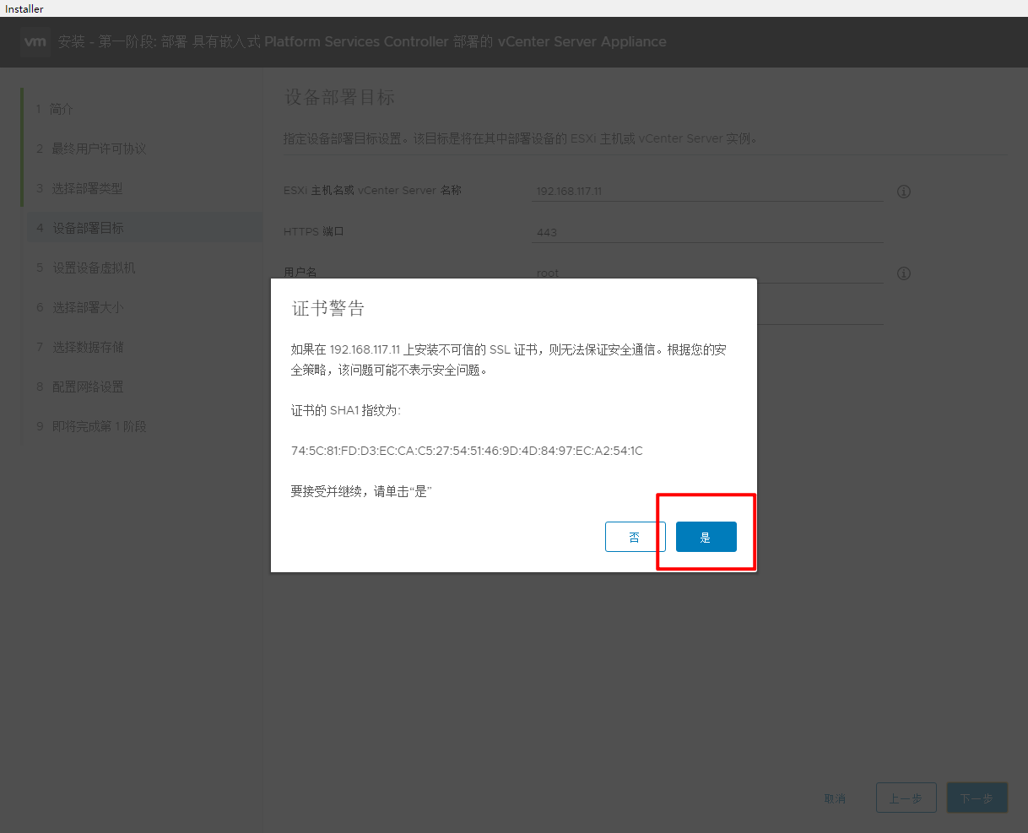Click info icon next to 用户名 field
Image resolution: width=1028 pixels, height=833 pixels.
point(903,273)
